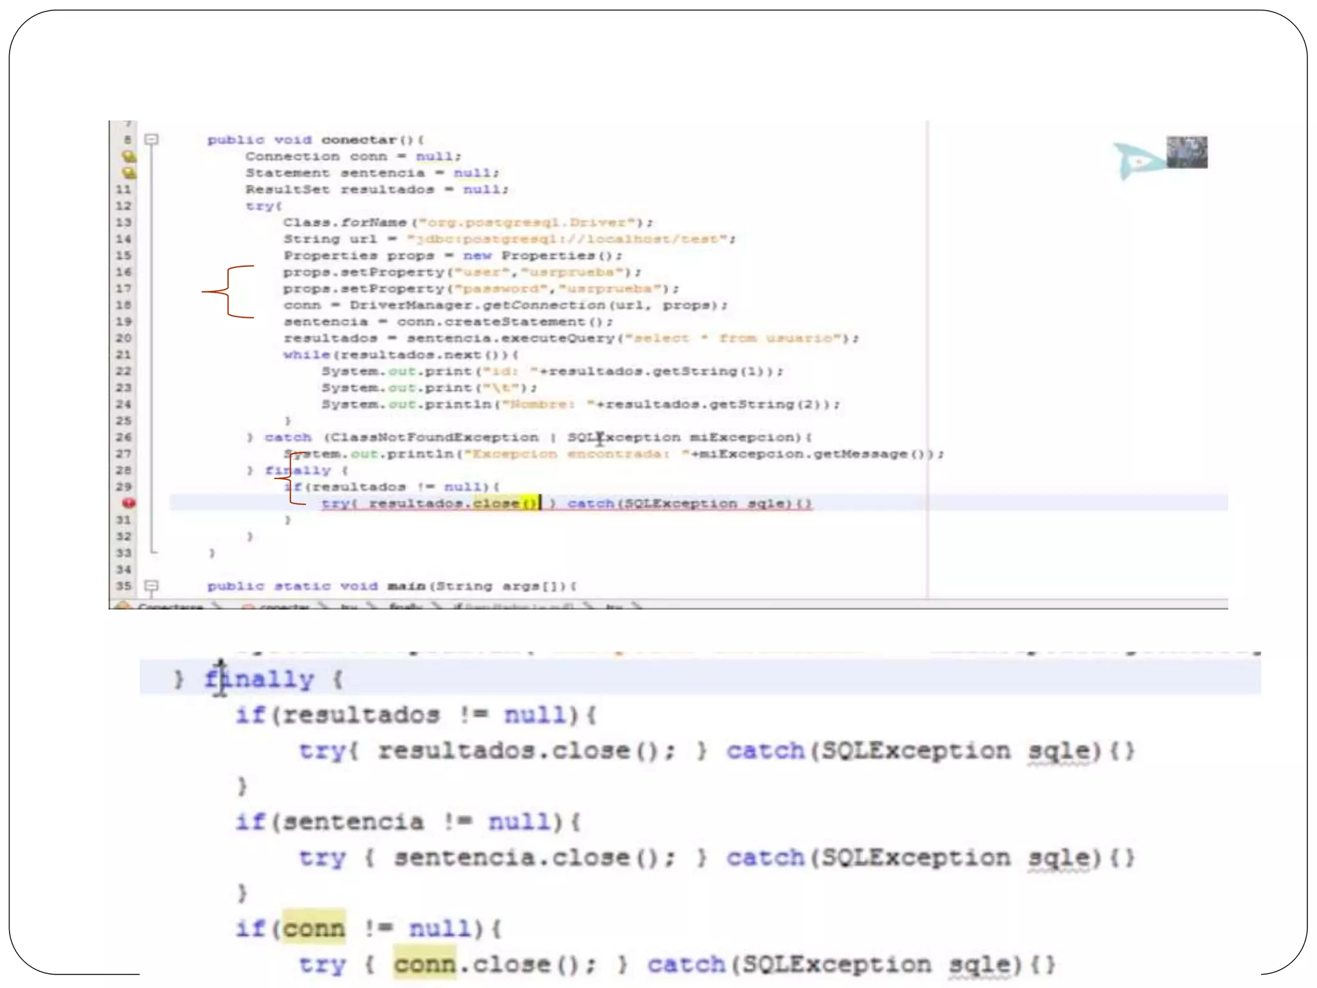Click the highlighted conn in if(conn != null)
The height and width of the screenshot is (988, 1317).
pos(314,928)
